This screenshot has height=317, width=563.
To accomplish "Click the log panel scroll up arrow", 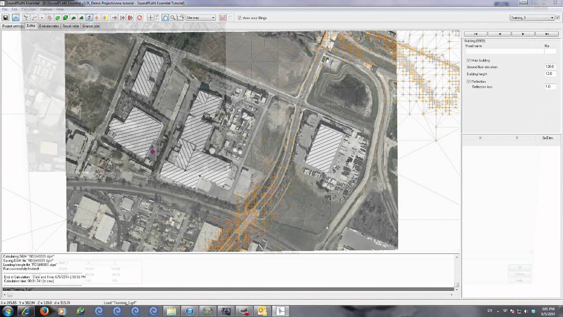I will pos(457,257).
